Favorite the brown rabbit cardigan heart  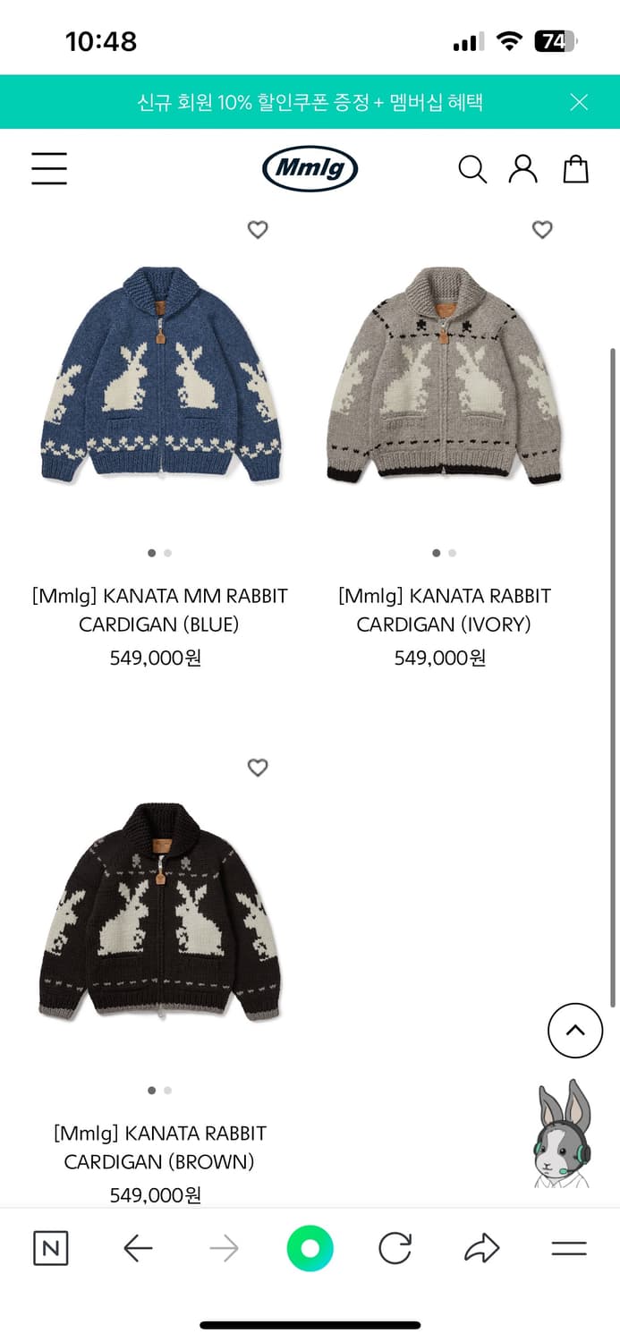tap(258, 768)
